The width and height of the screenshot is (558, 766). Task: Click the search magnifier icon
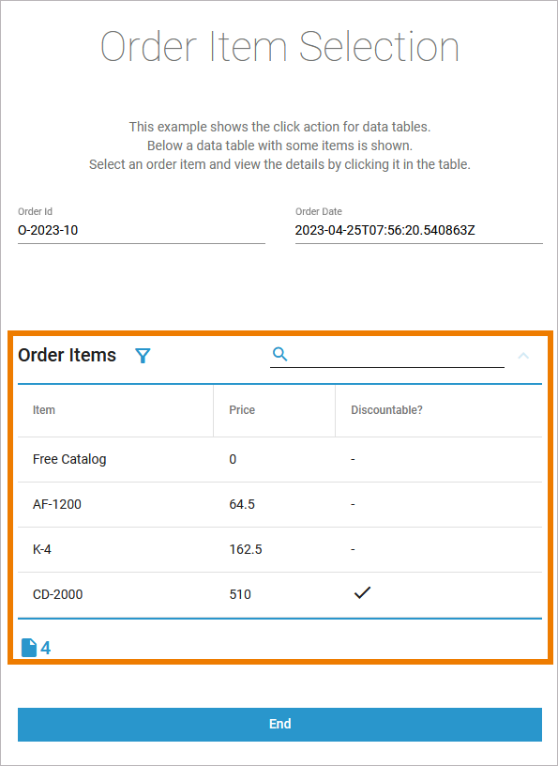click(x=279, y=354)
